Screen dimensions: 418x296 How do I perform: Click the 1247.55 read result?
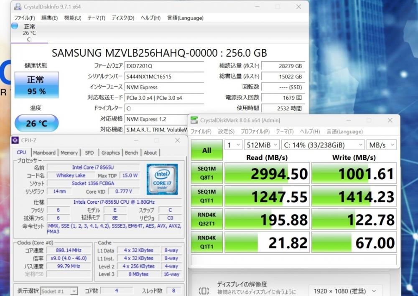(267, 196)
